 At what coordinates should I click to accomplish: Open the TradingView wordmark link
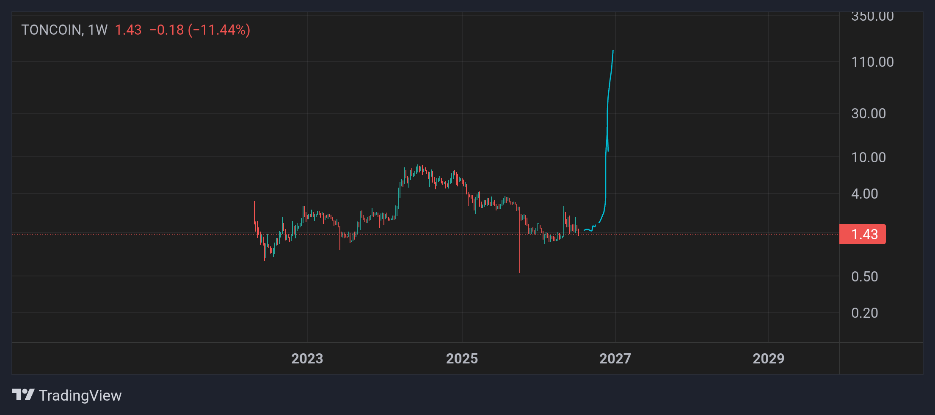pyautogui.click(x=80, y=396)
